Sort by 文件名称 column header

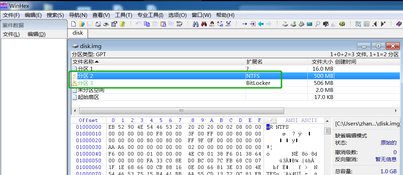(158, 62)
